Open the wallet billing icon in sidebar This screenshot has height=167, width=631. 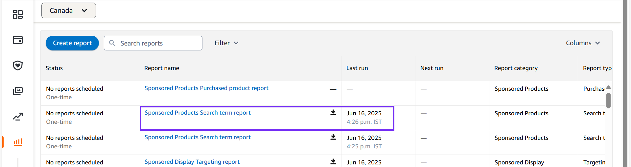[x=18, y=40]
